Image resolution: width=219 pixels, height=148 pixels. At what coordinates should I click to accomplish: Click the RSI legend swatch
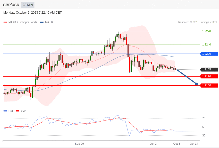5,111
